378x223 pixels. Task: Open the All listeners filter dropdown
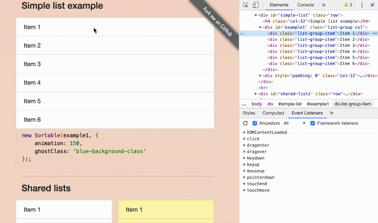(x=294, y=123)
